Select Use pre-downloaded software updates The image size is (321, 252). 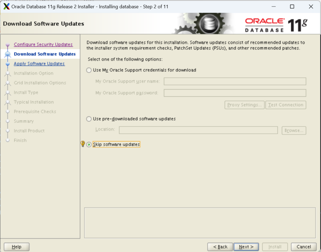coord(89,119)
